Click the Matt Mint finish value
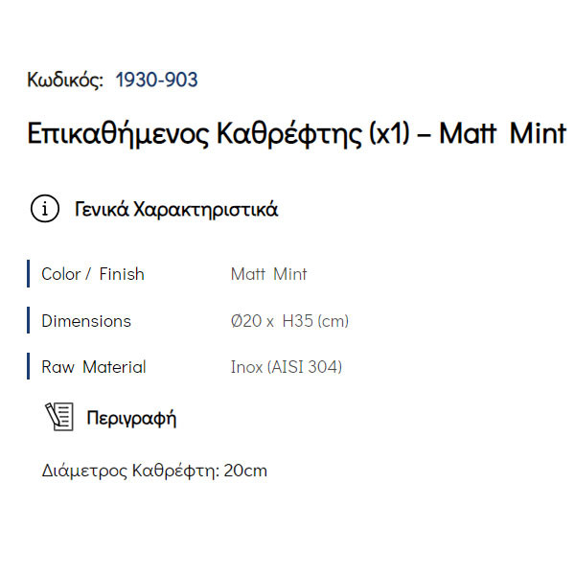The image size is (575, 575). tap(268, 274)
